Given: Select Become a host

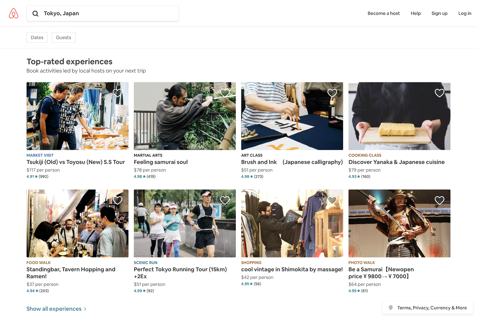Looking at the screenshot, I should point(384,13).
